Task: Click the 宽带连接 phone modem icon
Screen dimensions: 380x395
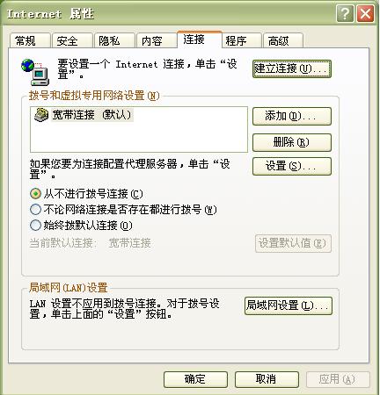Action: [x=41, y=115]
